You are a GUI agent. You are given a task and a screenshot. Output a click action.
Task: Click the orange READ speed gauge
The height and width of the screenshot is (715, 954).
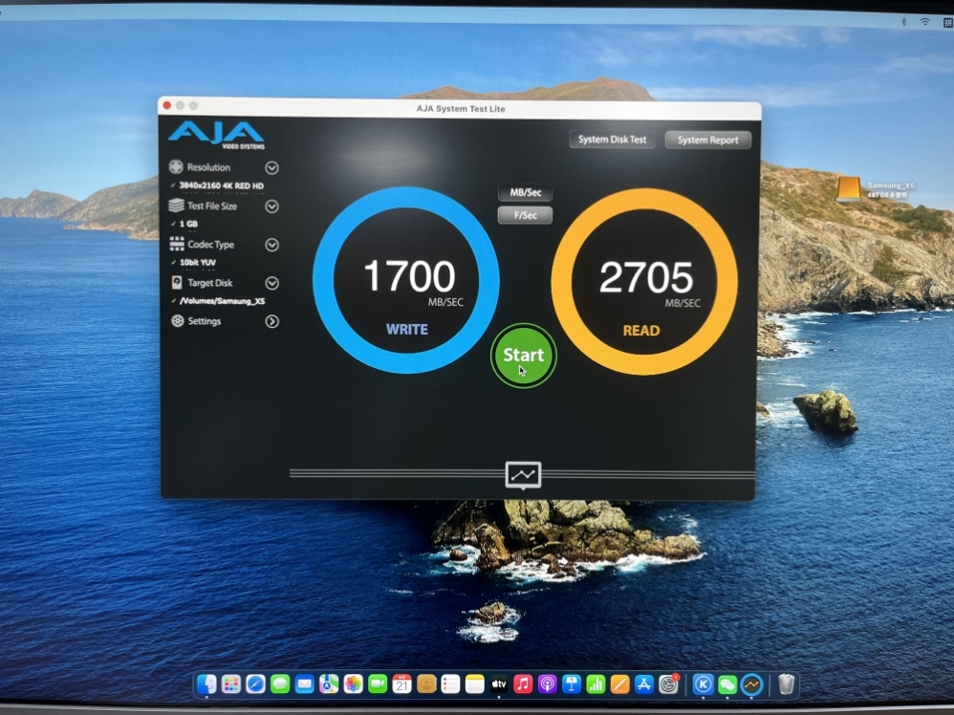click(644, 281)
